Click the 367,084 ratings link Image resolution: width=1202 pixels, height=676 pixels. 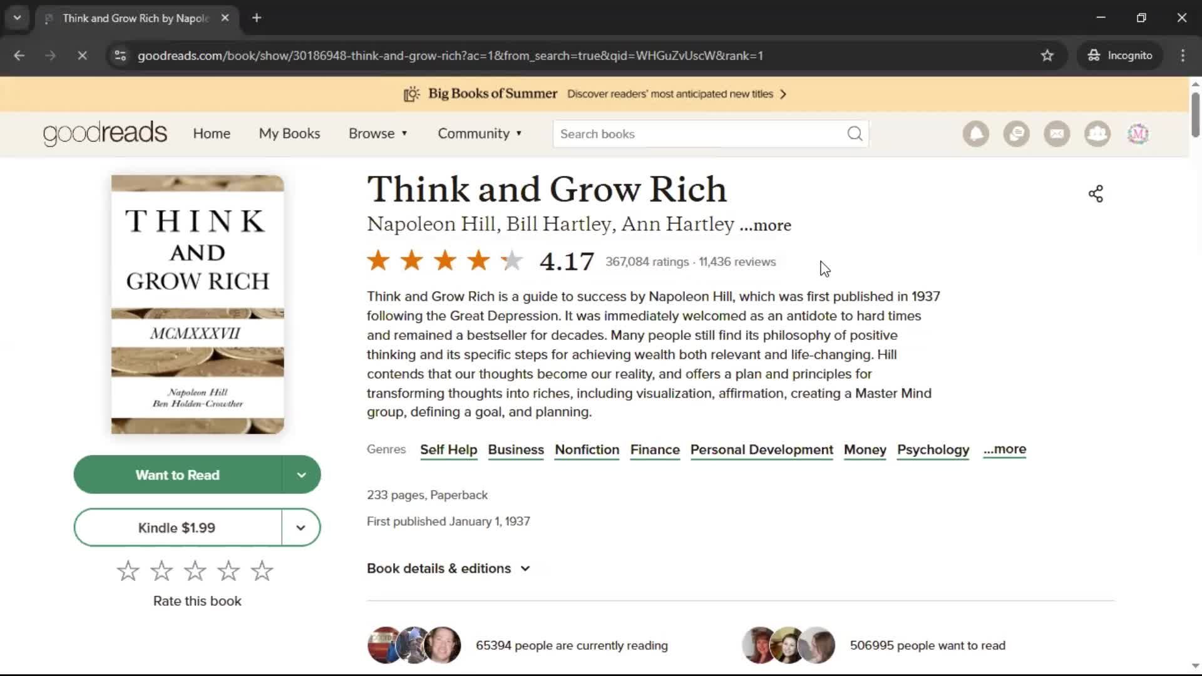[647, 262]
